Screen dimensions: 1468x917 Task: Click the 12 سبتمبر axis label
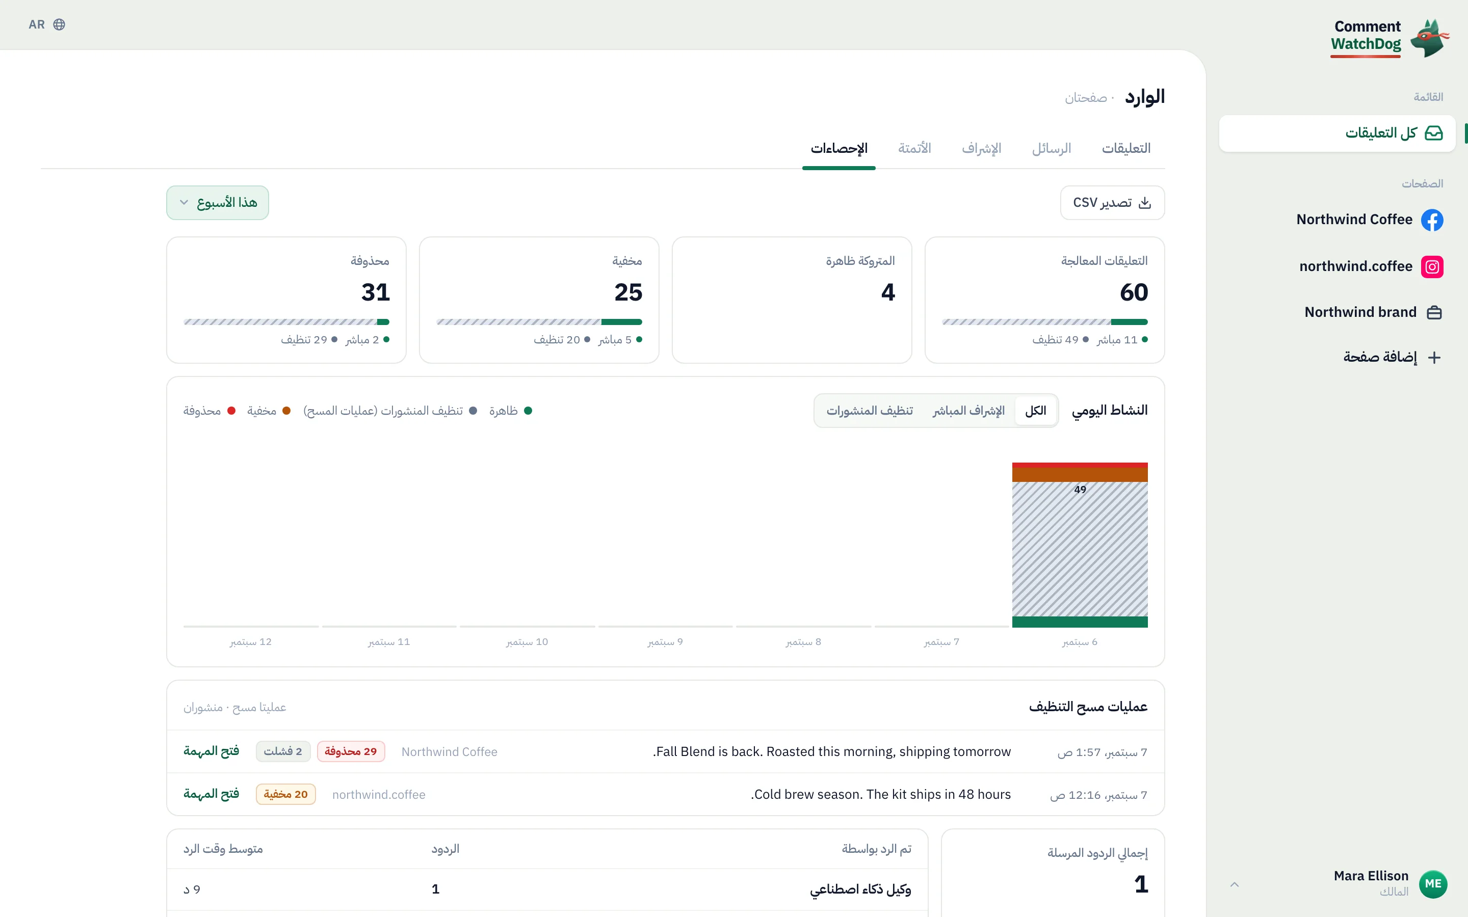[x=251, y=642]
